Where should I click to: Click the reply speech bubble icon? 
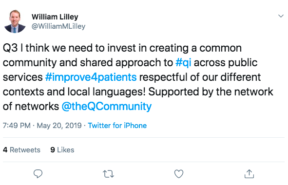coord(38,173)
